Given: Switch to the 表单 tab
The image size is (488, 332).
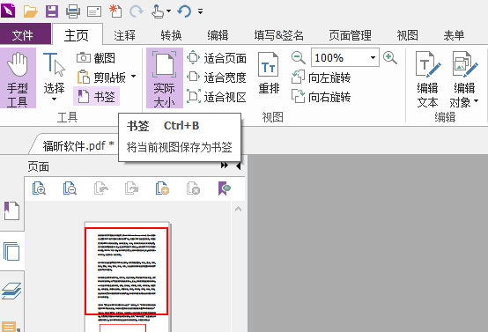Looking at the screenshot, I should tap(454, 35).
